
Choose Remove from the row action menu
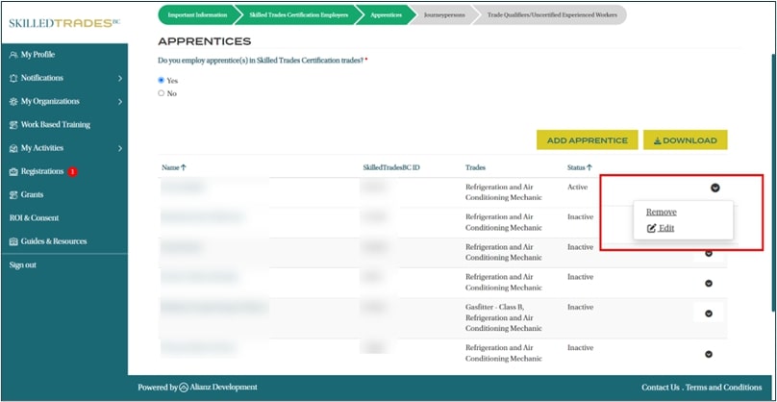661,212
